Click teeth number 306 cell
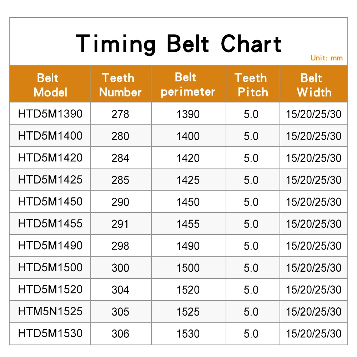 click(120, 334)
